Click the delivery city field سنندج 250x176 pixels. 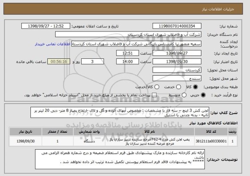pyautogui.click(x=177, y=78)
